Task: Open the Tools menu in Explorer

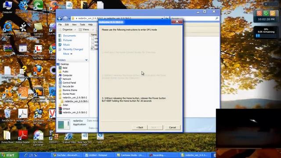Action: (x=82, y=25)
